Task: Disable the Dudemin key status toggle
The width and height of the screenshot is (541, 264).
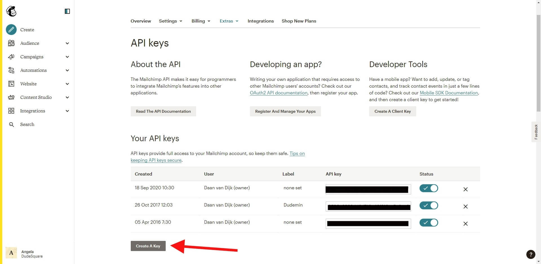Action: tap(429, 205)
